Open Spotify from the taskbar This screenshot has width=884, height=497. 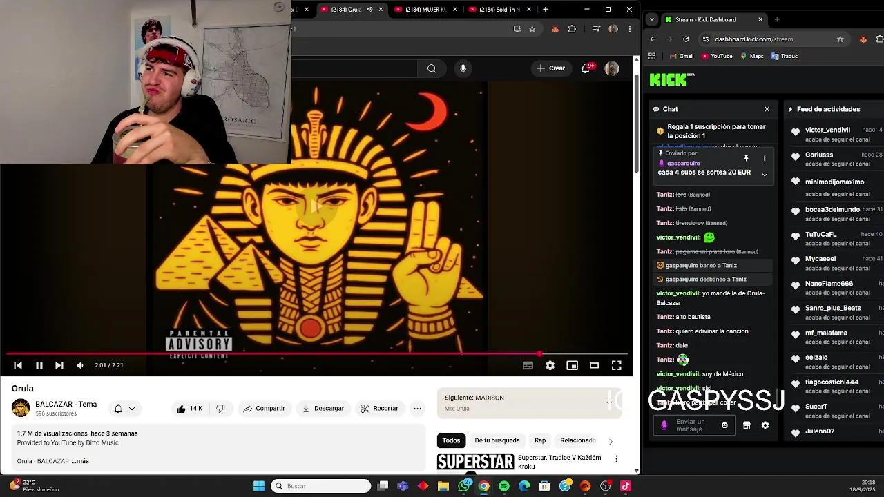click(x=504, y=486)
